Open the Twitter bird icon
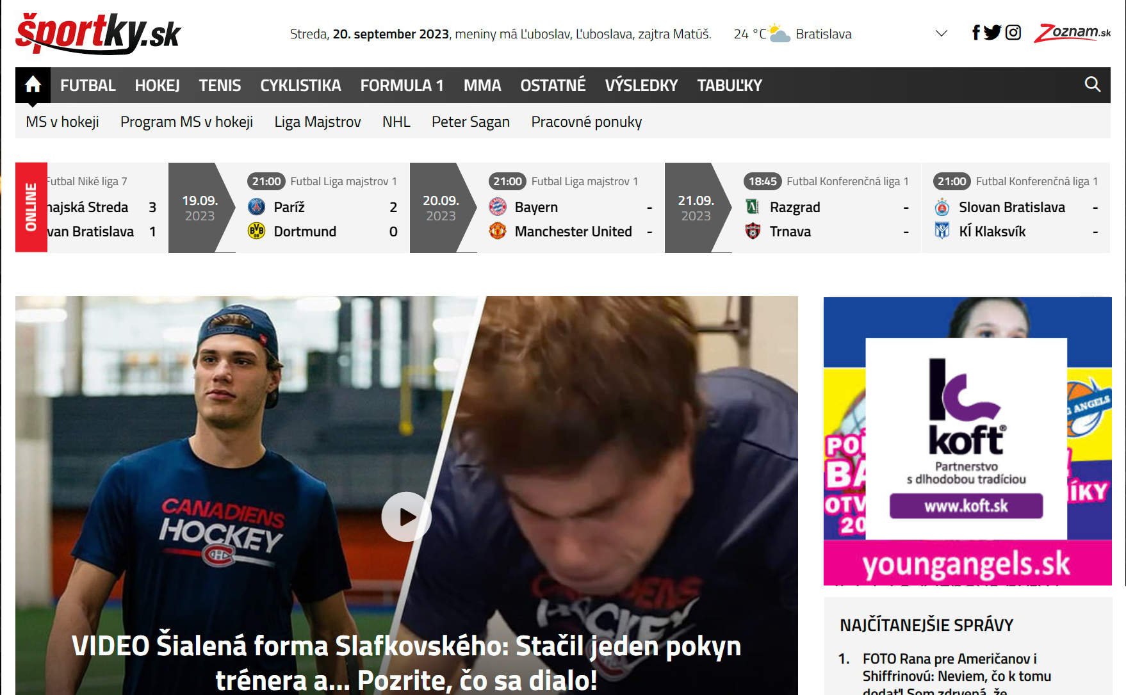This screenshot has height=695, width=1126. pyautogui.click(x=992, y=33)
